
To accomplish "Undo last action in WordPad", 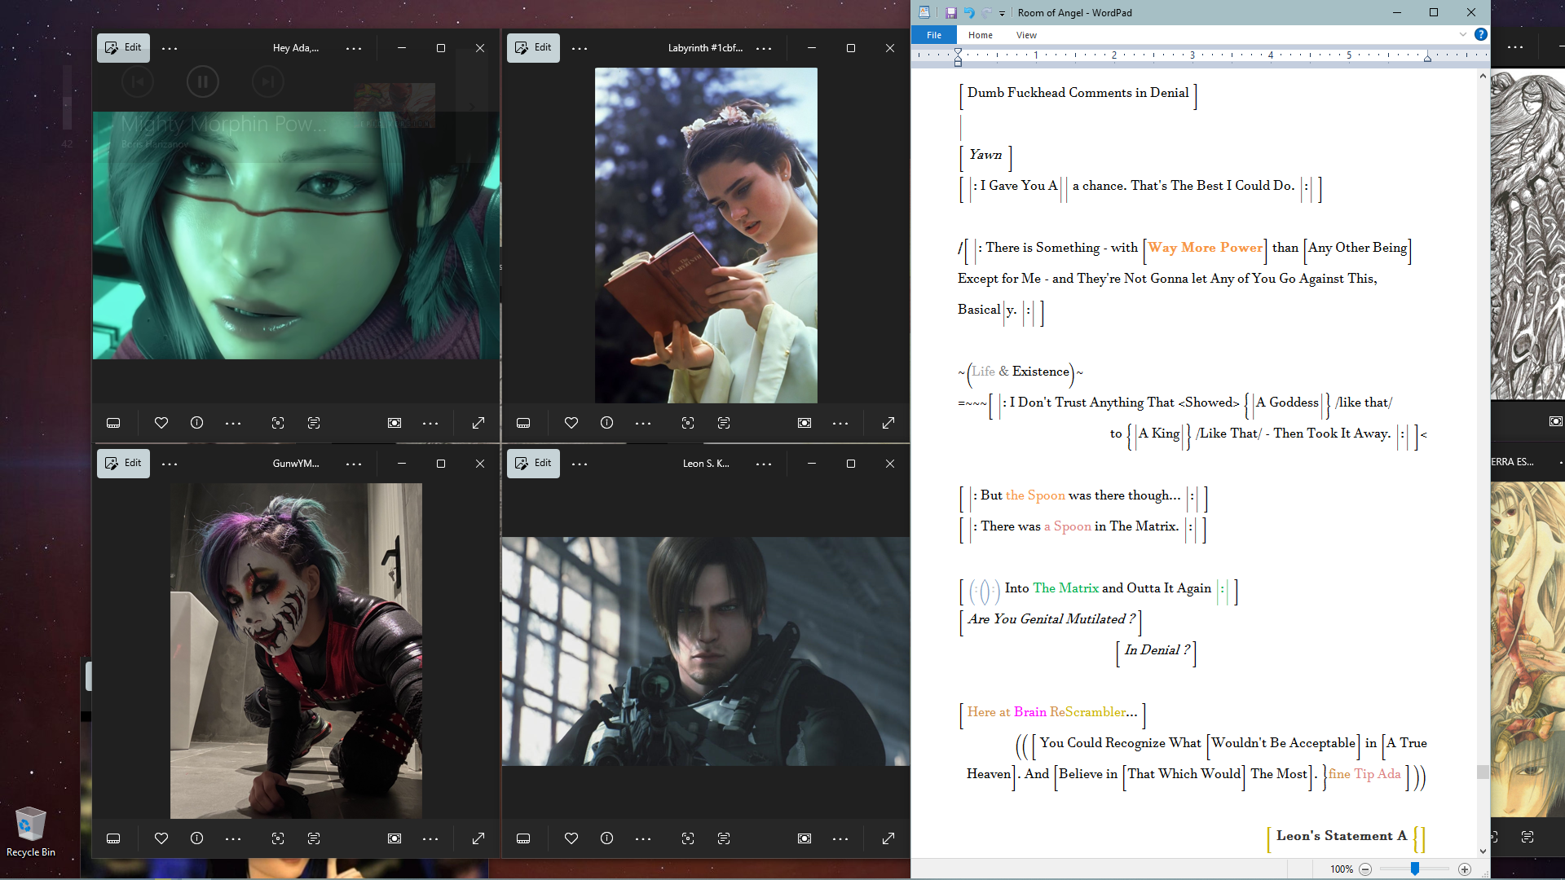I will tap(969, 13).
